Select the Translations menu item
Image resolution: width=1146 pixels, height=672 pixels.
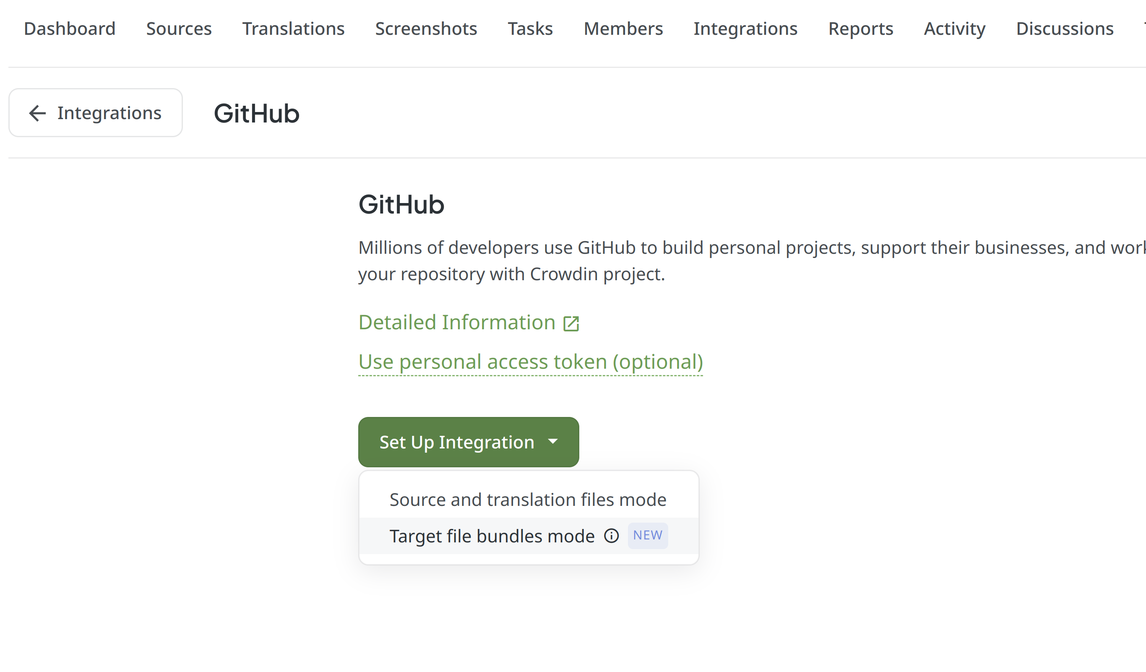click(294, 28)
